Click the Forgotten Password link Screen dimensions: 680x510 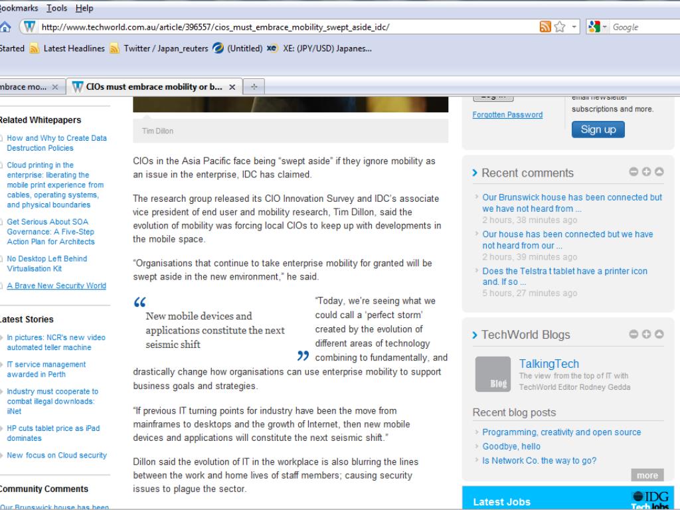(x=507, y=115)
